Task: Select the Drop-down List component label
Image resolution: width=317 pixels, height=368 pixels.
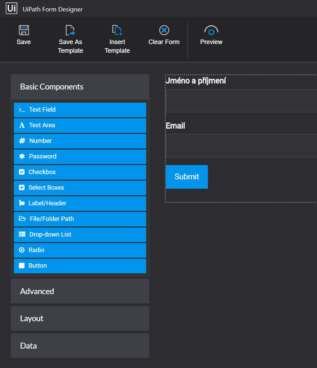Action: tap(50, 234)
